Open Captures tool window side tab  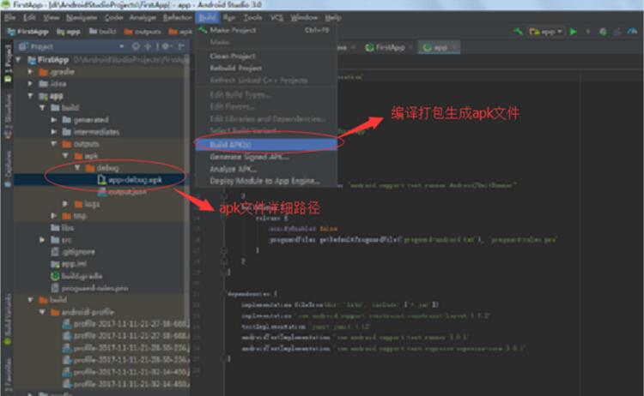(8, 169)
